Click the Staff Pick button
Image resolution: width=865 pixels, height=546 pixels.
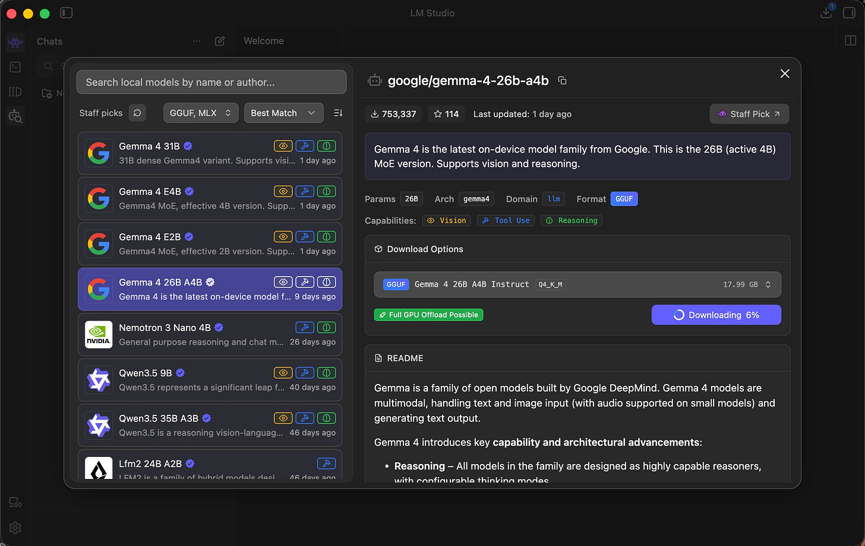(x=749, y=114)
